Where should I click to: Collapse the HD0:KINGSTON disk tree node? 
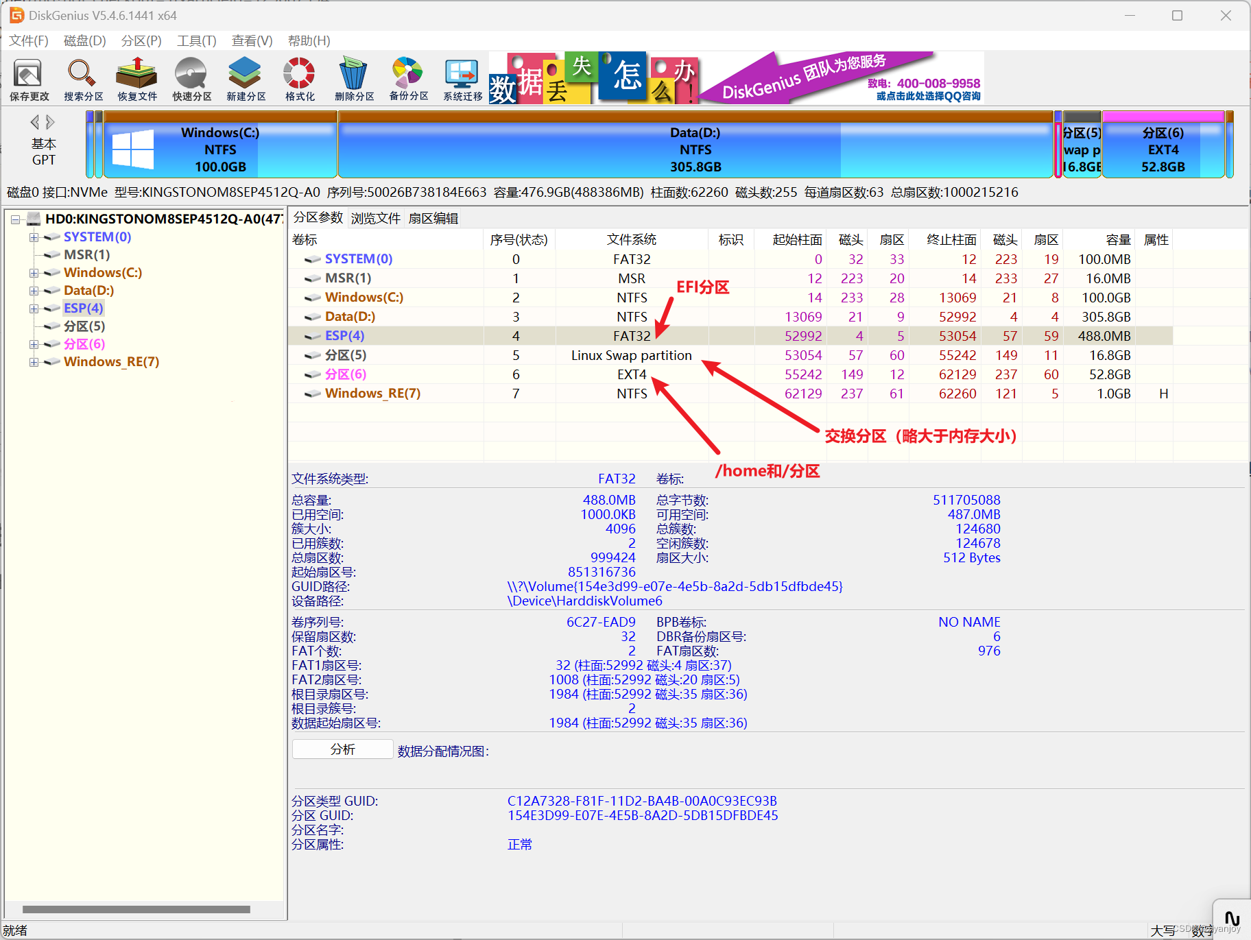[16, 219]
